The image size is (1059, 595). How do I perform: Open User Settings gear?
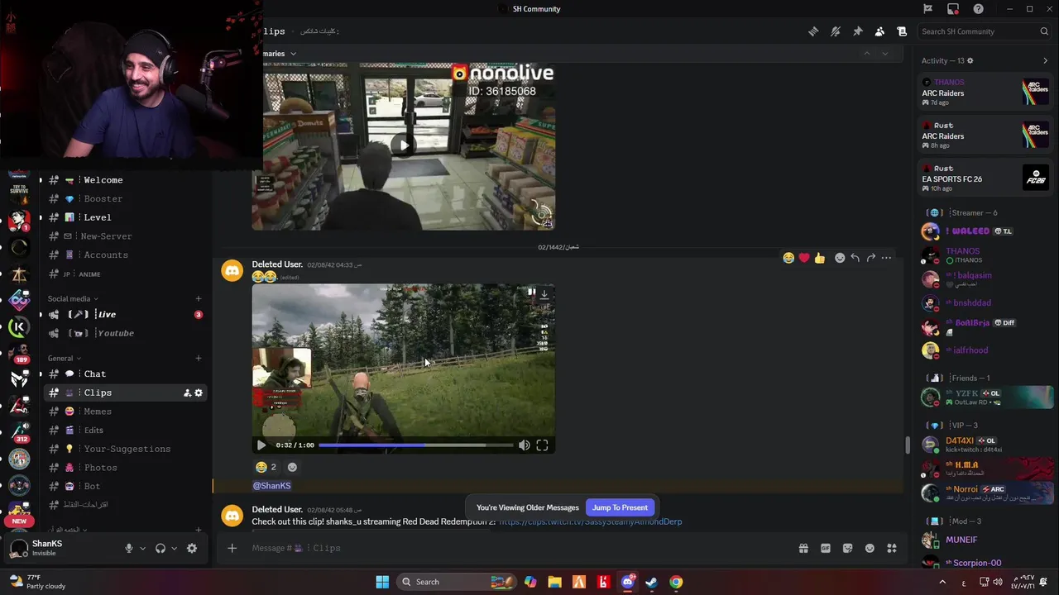(192, 548)
